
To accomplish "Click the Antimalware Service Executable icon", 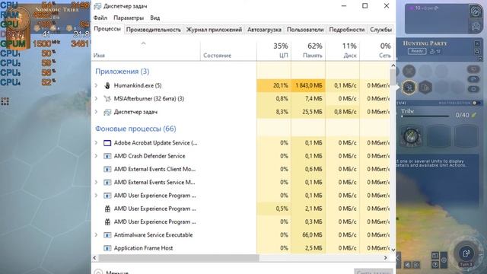I will 107,235.
